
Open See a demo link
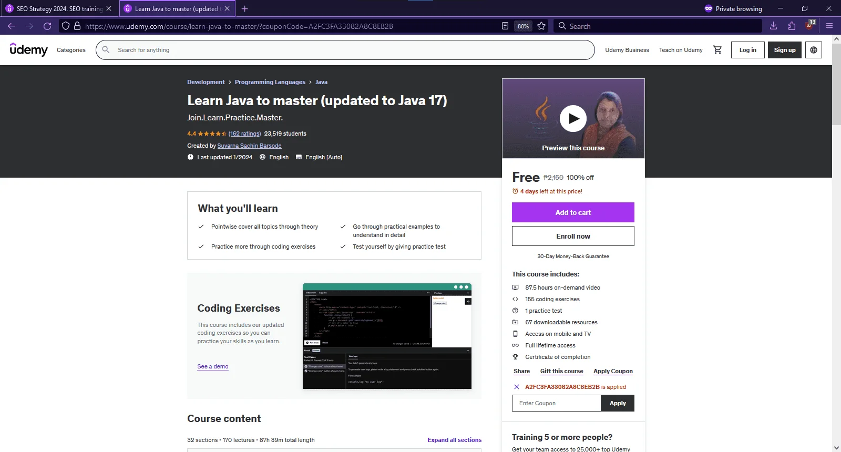point(213,366)
